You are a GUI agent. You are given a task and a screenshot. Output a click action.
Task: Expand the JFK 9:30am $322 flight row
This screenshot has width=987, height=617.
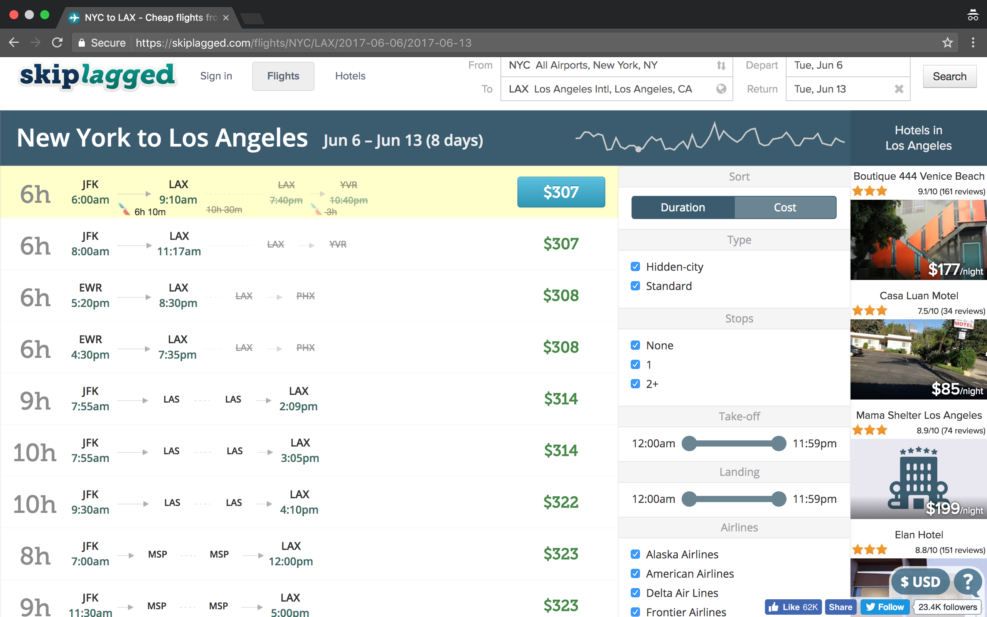click(309, 502)
